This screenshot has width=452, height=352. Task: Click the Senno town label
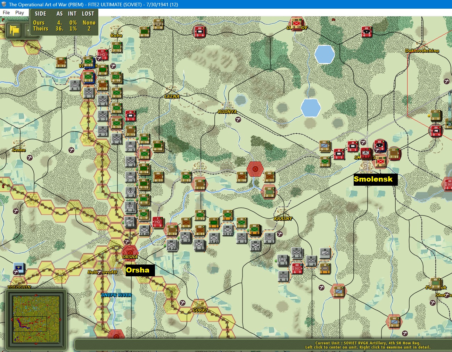coord(19,150)
